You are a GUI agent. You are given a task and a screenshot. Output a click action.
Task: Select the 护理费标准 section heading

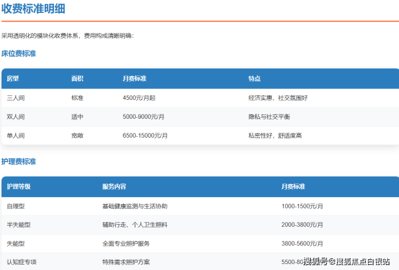tap(18, 161)
